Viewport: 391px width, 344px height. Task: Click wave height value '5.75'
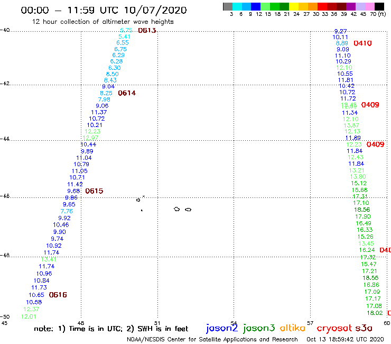click(x=126, y=30)
